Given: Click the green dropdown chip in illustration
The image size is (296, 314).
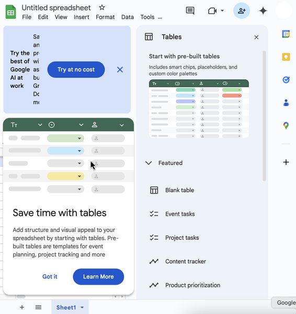Looking at the screenshot, I should [66, 138].
